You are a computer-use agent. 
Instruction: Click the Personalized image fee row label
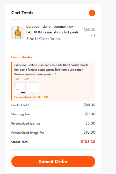point(28,133)
